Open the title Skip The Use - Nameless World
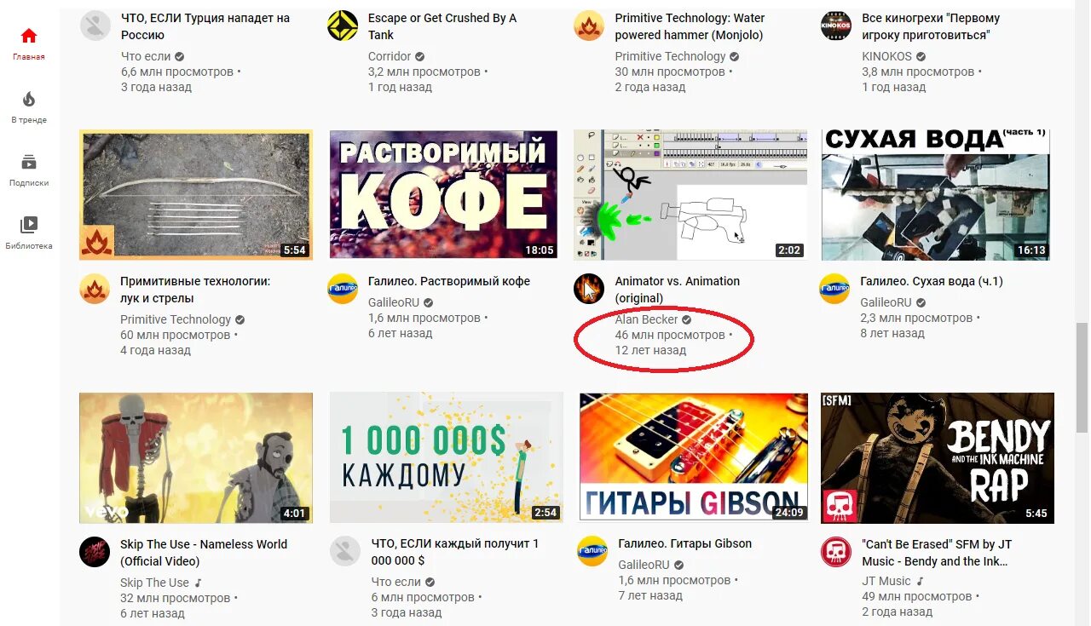 point(204,553)
